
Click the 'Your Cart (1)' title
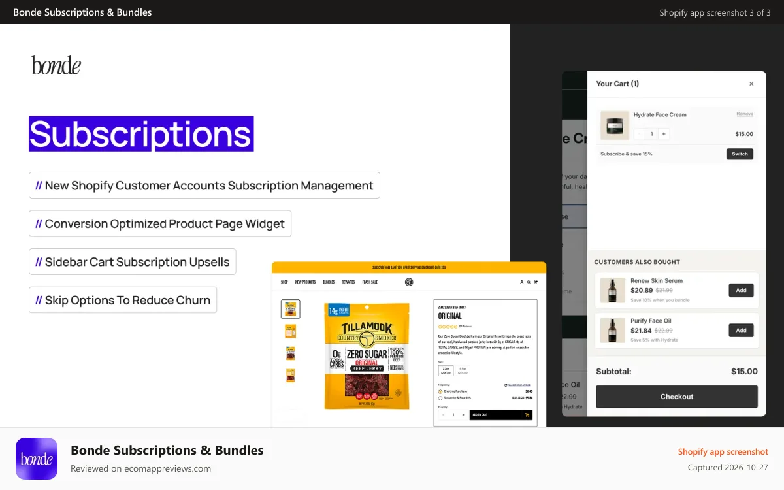pyautogui.click(x=617, y=84)
